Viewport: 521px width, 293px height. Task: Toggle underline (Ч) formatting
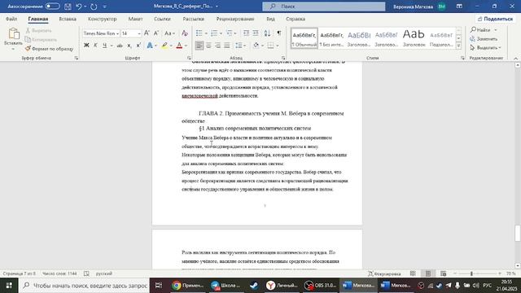coord(105,46)
